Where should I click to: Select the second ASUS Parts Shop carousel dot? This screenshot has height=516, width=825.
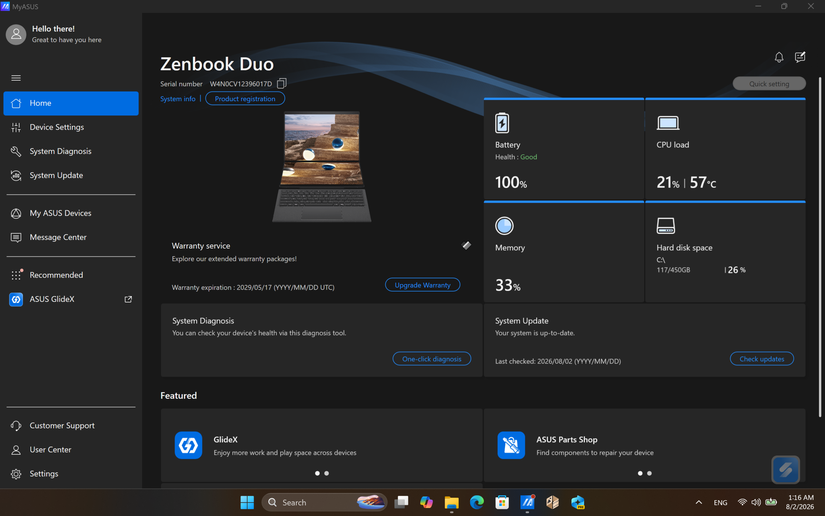coord(649,473)
